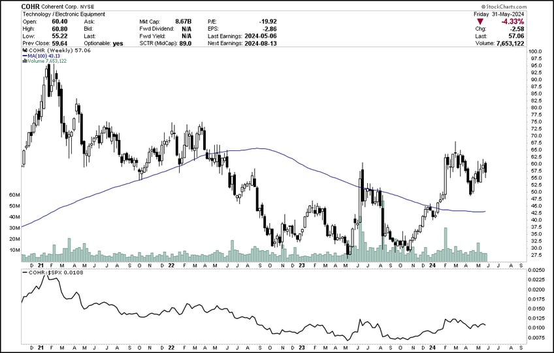Select the COHR ticker symbol title
This screenshot has width=554, height=353.
(x=31, y=7)
